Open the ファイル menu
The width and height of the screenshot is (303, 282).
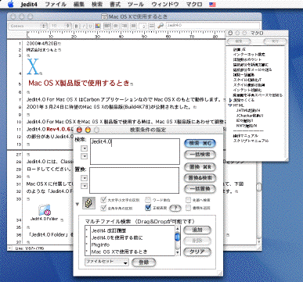click(x=56, y=4)
